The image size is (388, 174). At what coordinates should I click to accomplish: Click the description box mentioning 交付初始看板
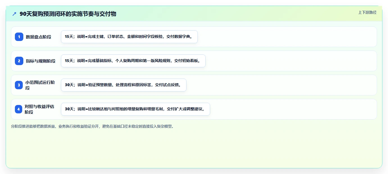click(x=133, y=61)
